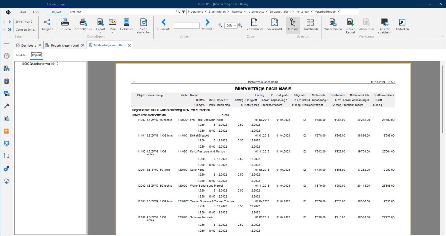
Task: Open the hammer tool in the sidebar
Action: click(6, 106)
